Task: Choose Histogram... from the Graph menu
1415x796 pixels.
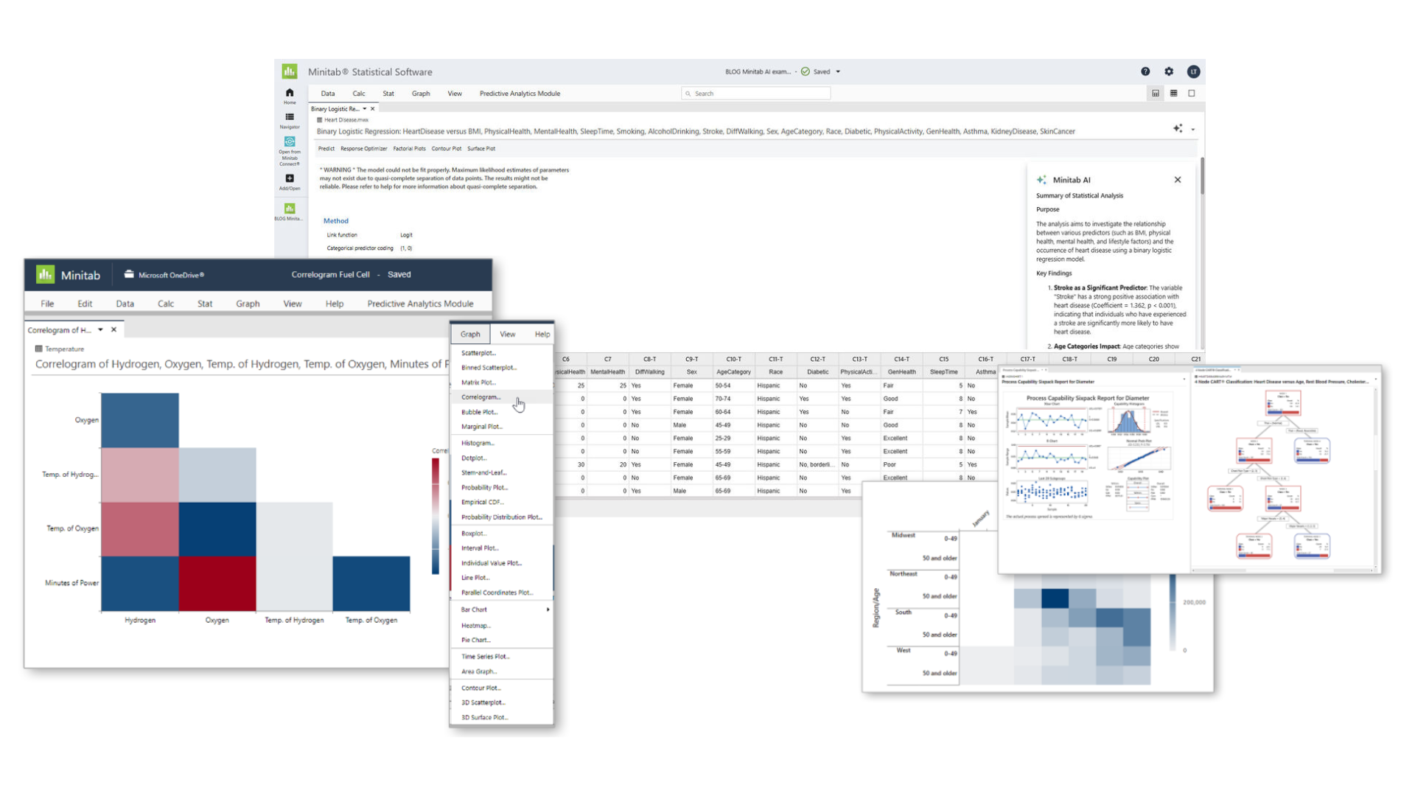Action: pos(501,443)
